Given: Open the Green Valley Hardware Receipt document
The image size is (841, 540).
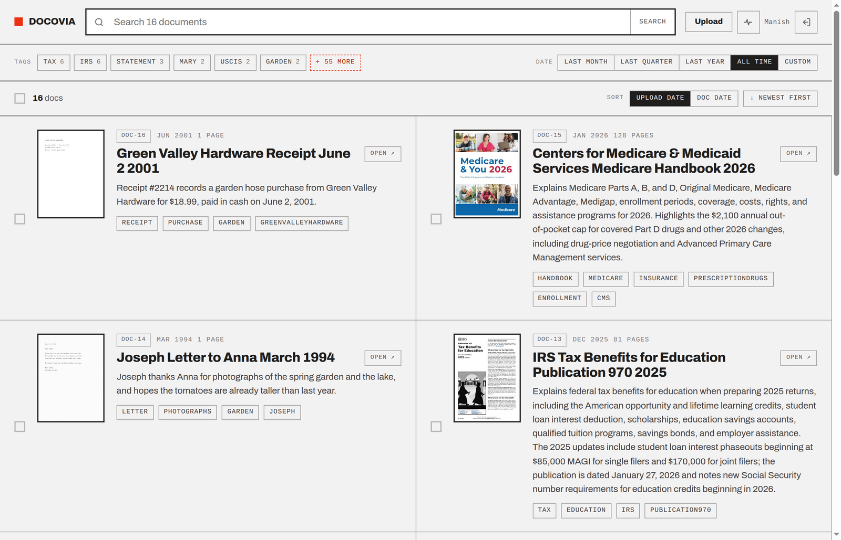Looking at the screenshot, I should point(383,154).
